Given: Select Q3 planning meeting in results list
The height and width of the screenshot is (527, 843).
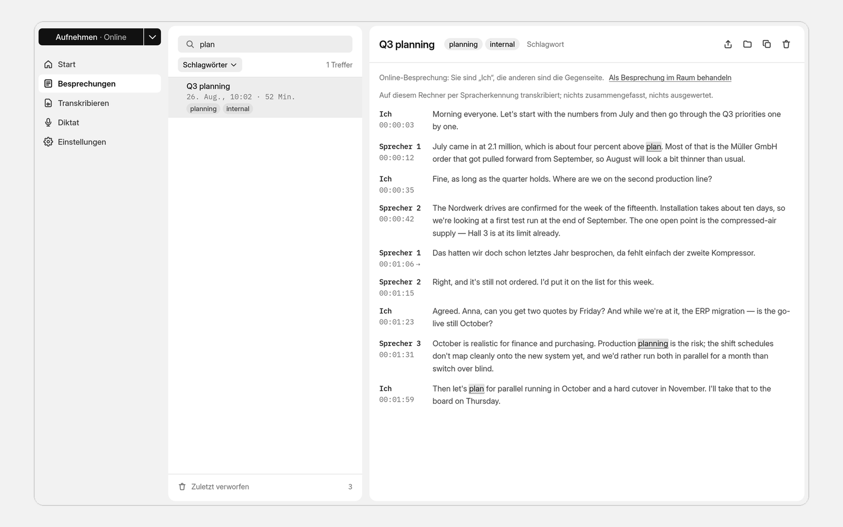Looking at the screenshot, I should pyautogui.click(x=265, y=97).
